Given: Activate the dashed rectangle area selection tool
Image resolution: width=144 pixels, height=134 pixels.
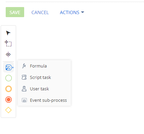Looking at the screenshot, I should click(8, 43).
